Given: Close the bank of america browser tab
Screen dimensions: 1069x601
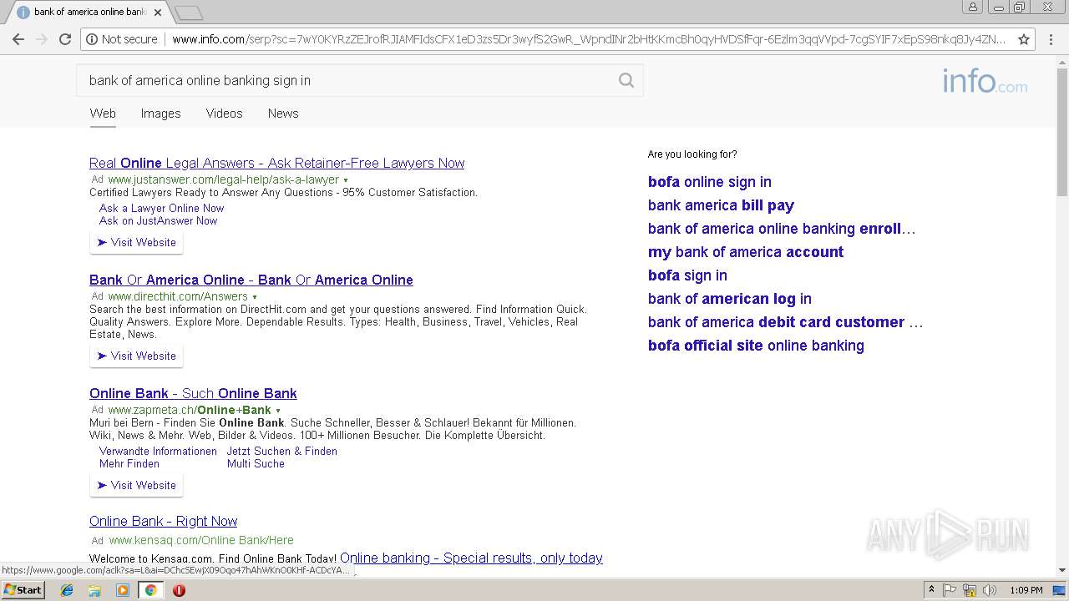Looking at the screenshot, I should pos(157,13).
